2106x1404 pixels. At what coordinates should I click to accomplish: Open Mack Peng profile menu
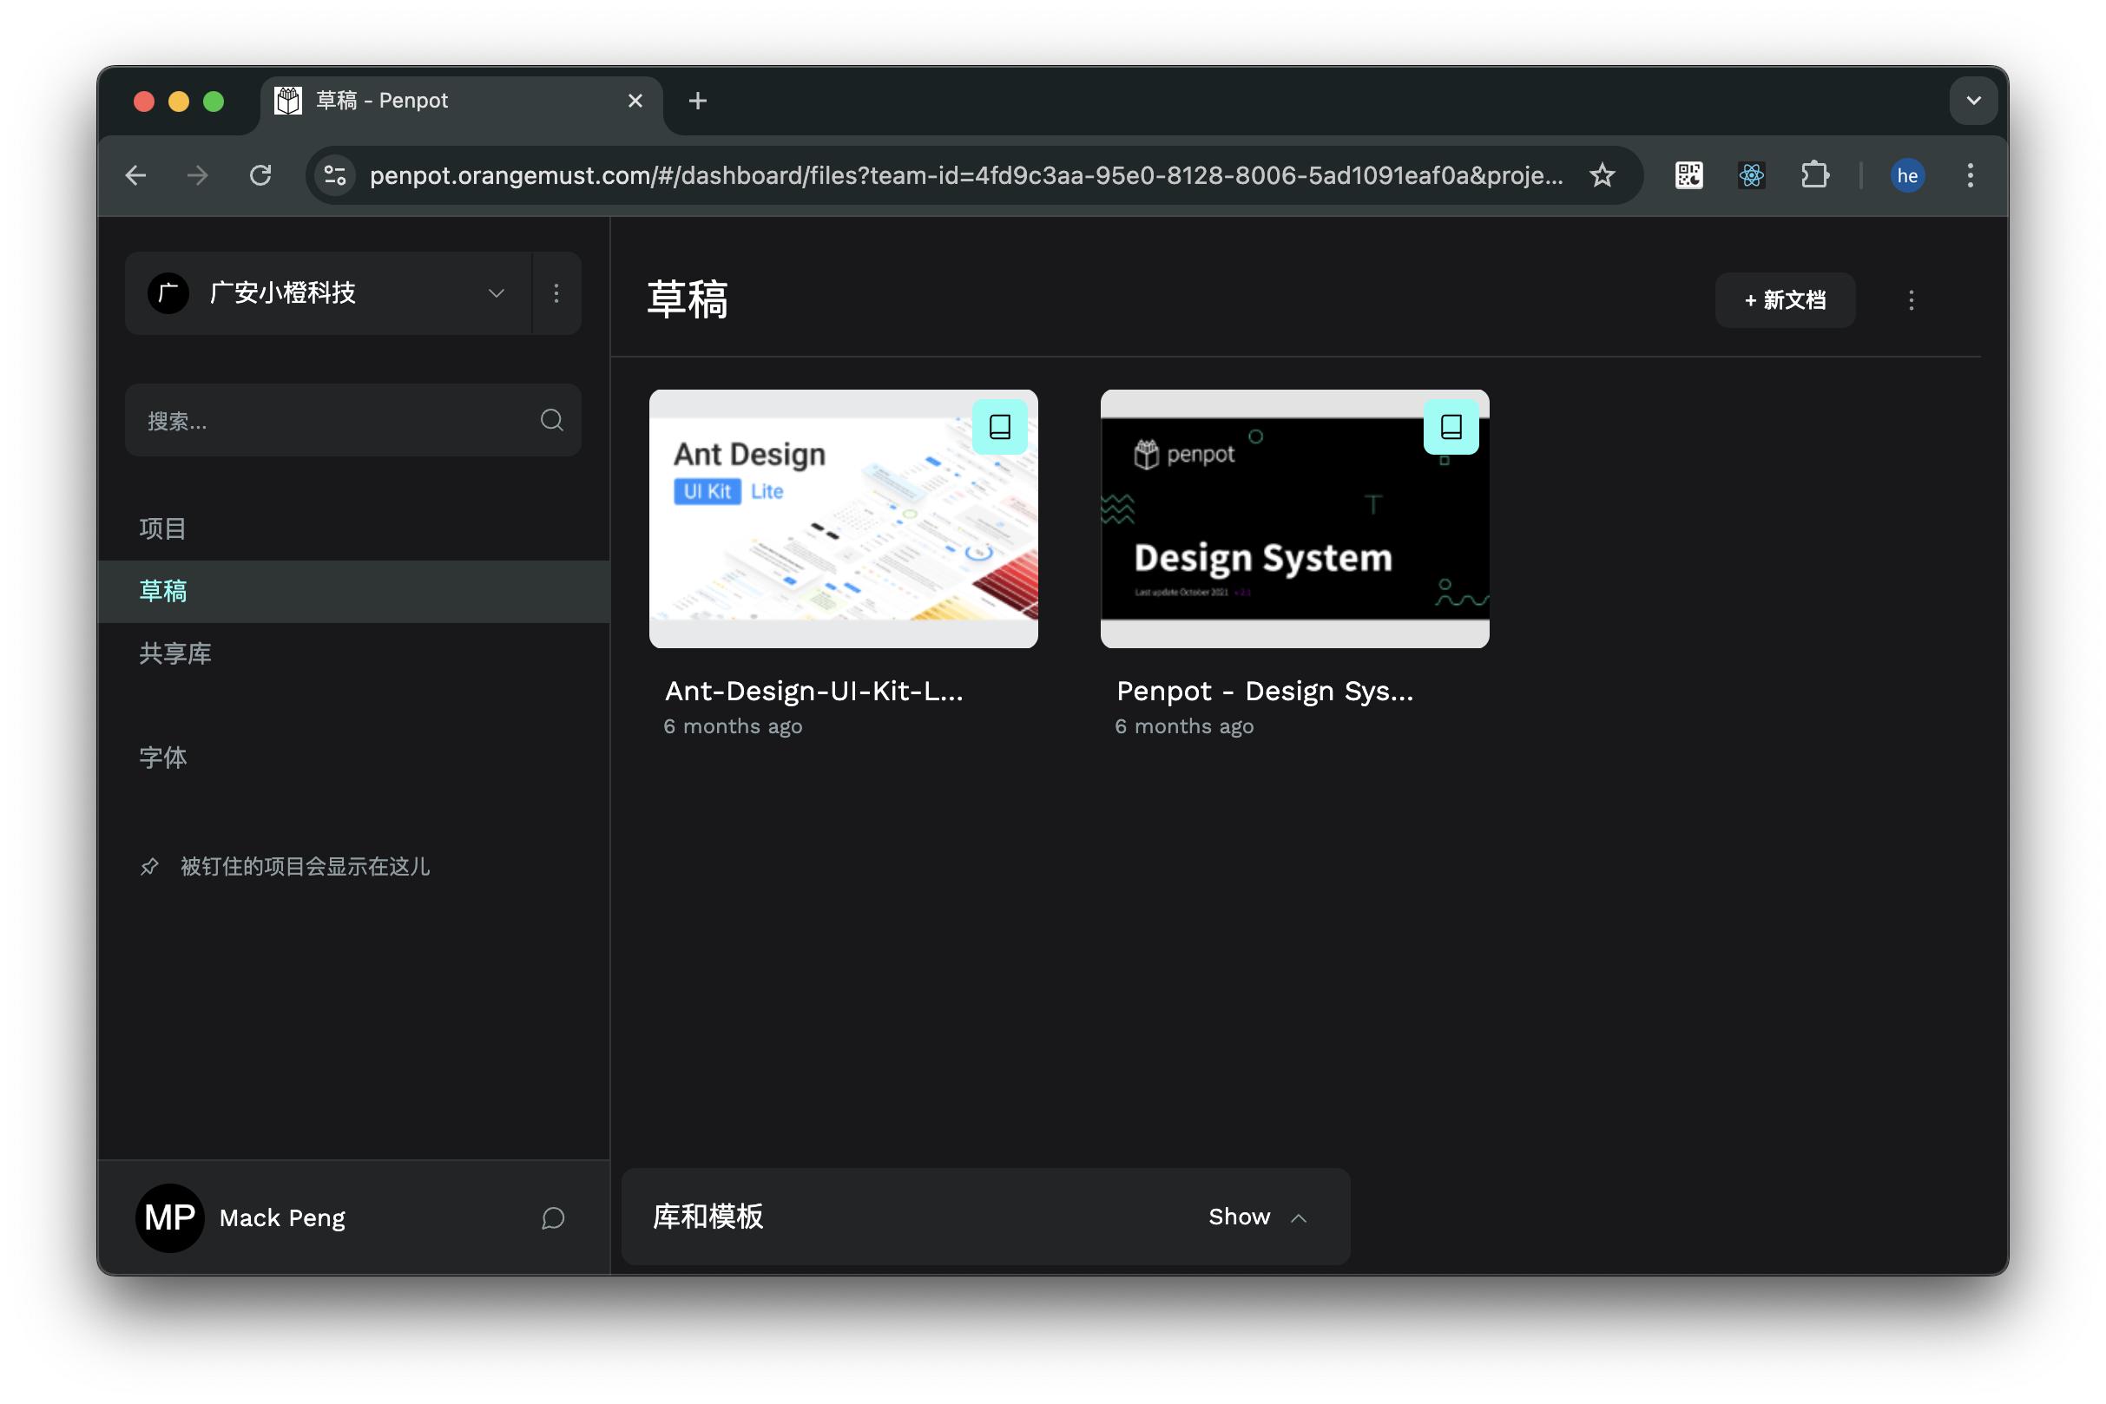242,1217
